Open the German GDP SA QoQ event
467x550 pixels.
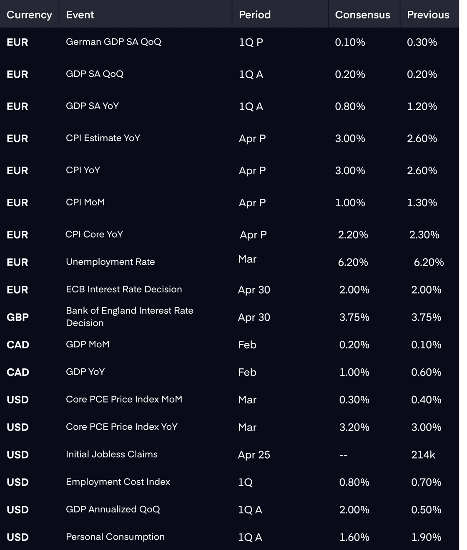coord(113,42)
